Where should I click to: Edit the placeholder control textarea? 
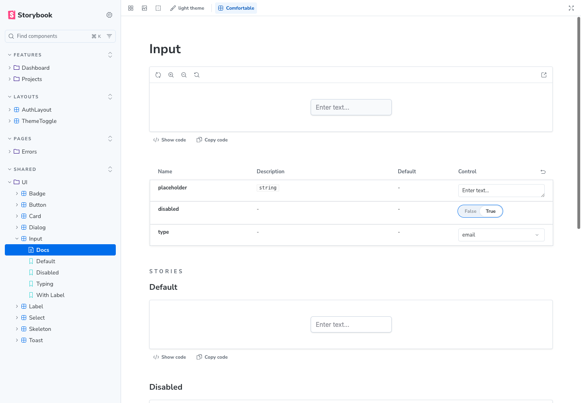(502, 191)
